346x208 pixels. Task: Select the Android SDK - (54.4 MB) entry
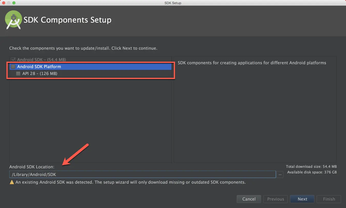(x=42, y=60)
